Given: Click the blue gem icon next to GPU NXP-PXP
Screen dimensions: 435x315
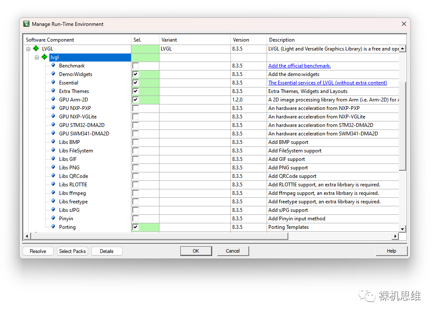Looking at the screenshot, I should 53,108.
